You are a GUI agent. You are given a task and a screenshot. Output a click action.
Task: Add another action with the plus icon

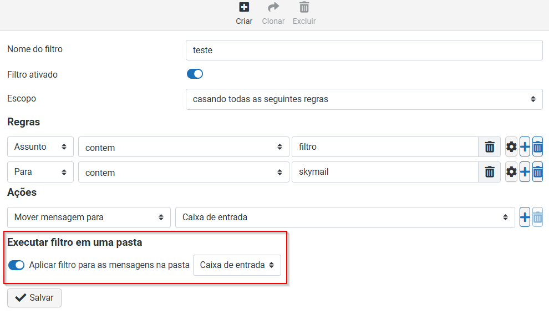pyautogui.click(x=525, y=217)
